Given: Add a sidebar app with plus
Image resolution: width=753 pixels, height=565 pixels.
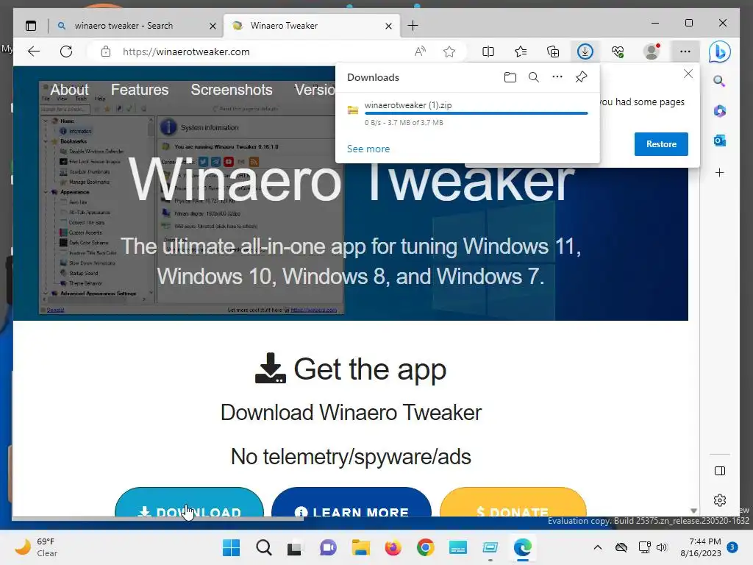Looking at the screenshot, I should click(719, 172).
